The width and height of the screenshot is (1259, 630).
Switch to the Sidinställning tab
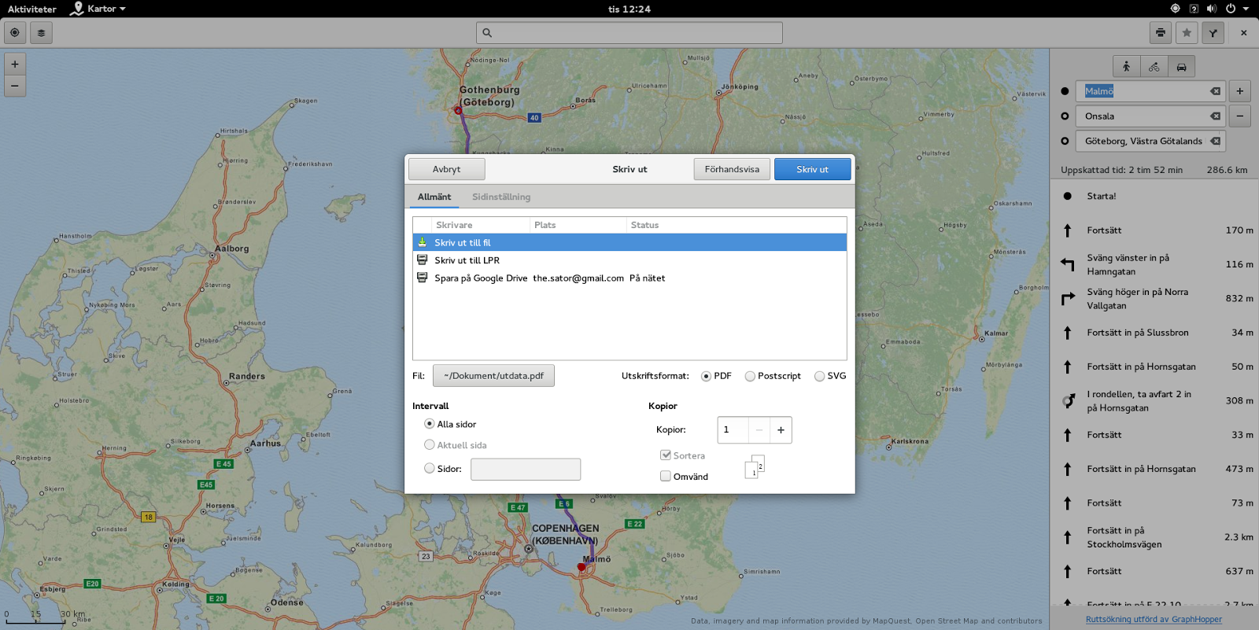click(501, 197)
